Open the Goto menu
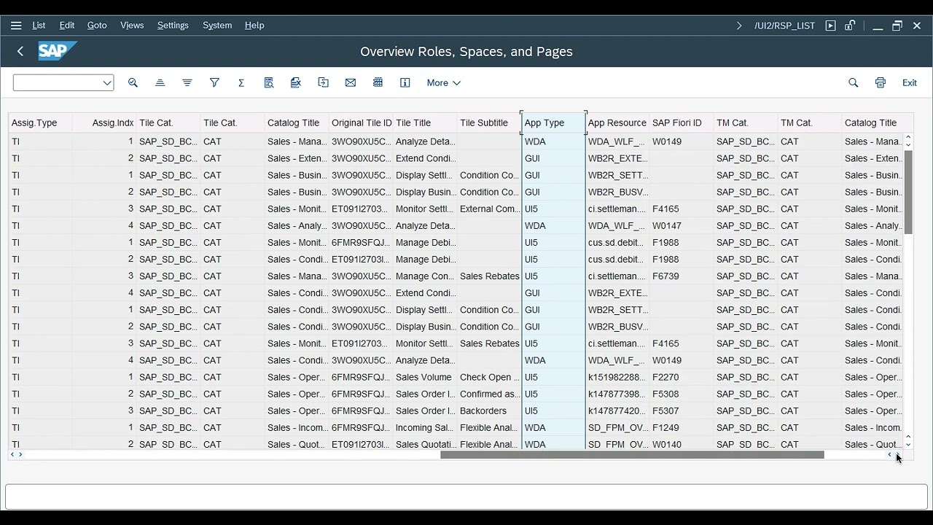This screenshot has width=933, height=525. [x=97, y=26]
